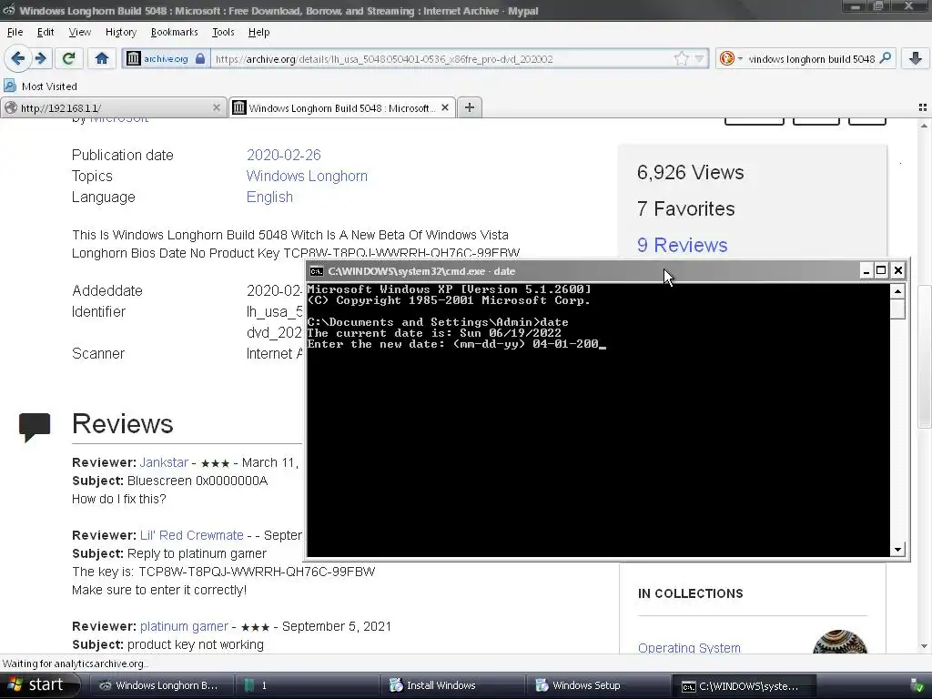Switch to Install Windows taskbar item

[451, 685]
